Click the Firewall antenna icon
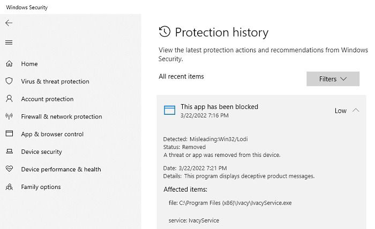Viewport: 375px width, 229px height. 9,116
